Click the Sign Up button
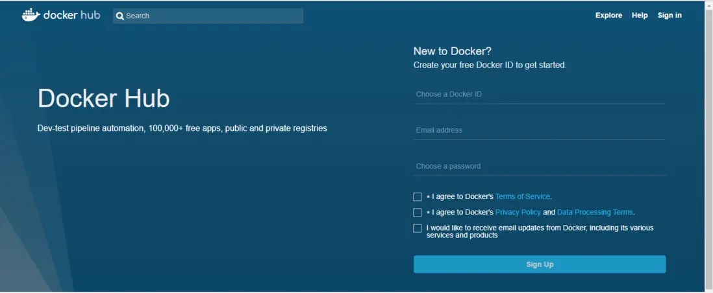 pyautogui.click(x=540, y=264)
